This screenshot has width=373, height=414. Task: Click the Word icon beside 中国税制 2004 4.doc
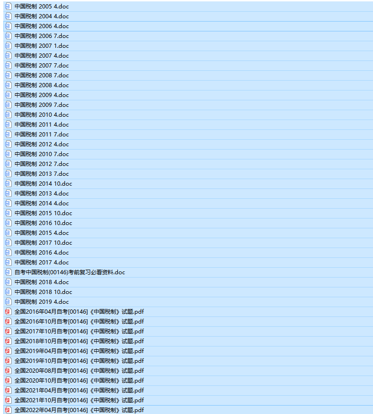(x=8, y=16)
